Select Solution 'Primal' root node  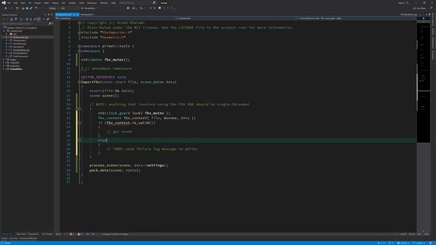[x=22, y=28]
